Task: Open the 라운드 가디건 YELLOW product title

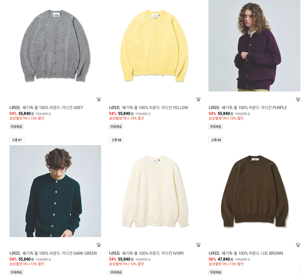Action: click(x=148, y=108)
